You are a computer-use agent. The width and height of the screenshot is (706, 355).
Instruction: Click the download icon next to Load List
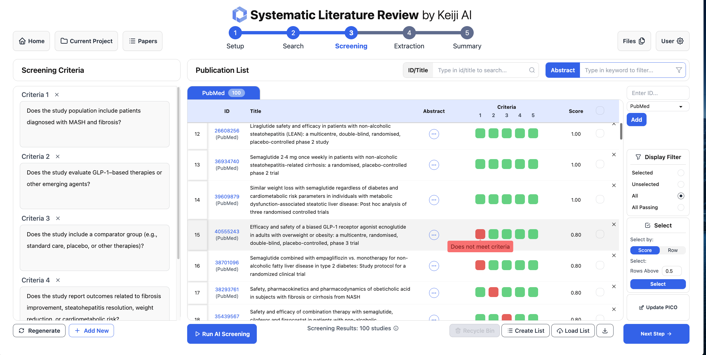pyautogui.click(x=605, y=331)
